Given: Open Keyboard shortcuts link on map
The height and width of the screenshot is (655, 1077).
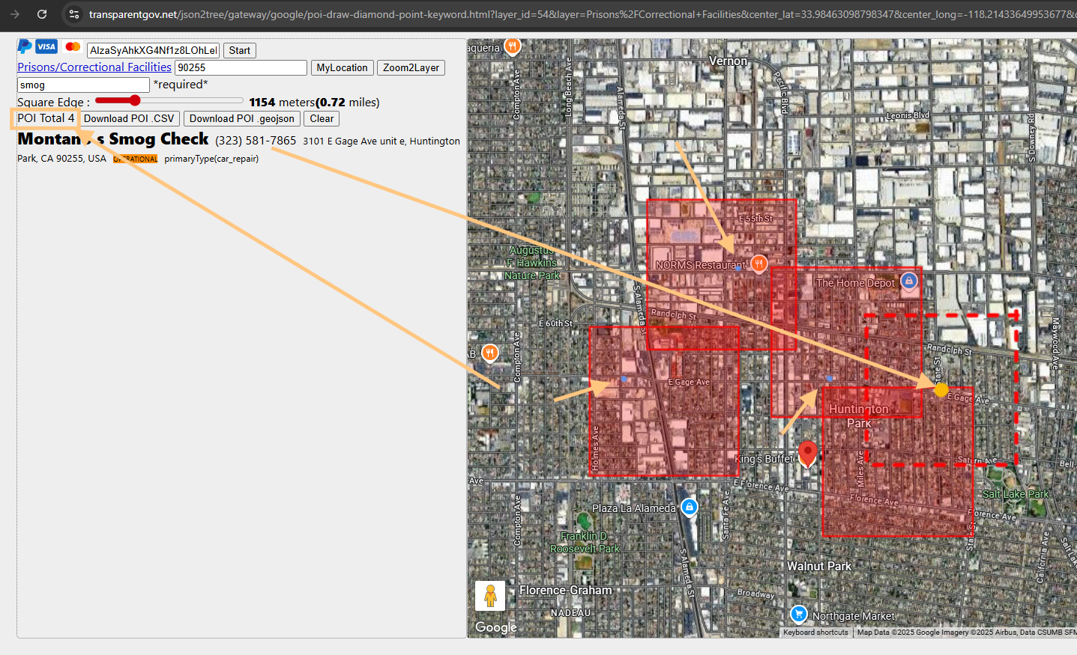Looking at the screenshot, I should 815,633.
